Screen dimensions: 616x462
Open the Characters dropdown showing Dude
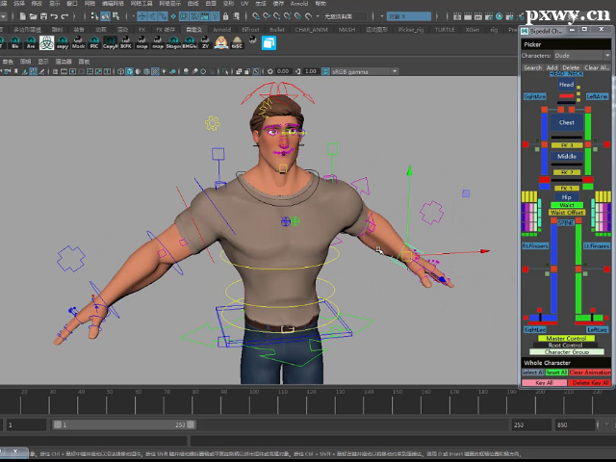pyautogui.click(x=581, y=56)
